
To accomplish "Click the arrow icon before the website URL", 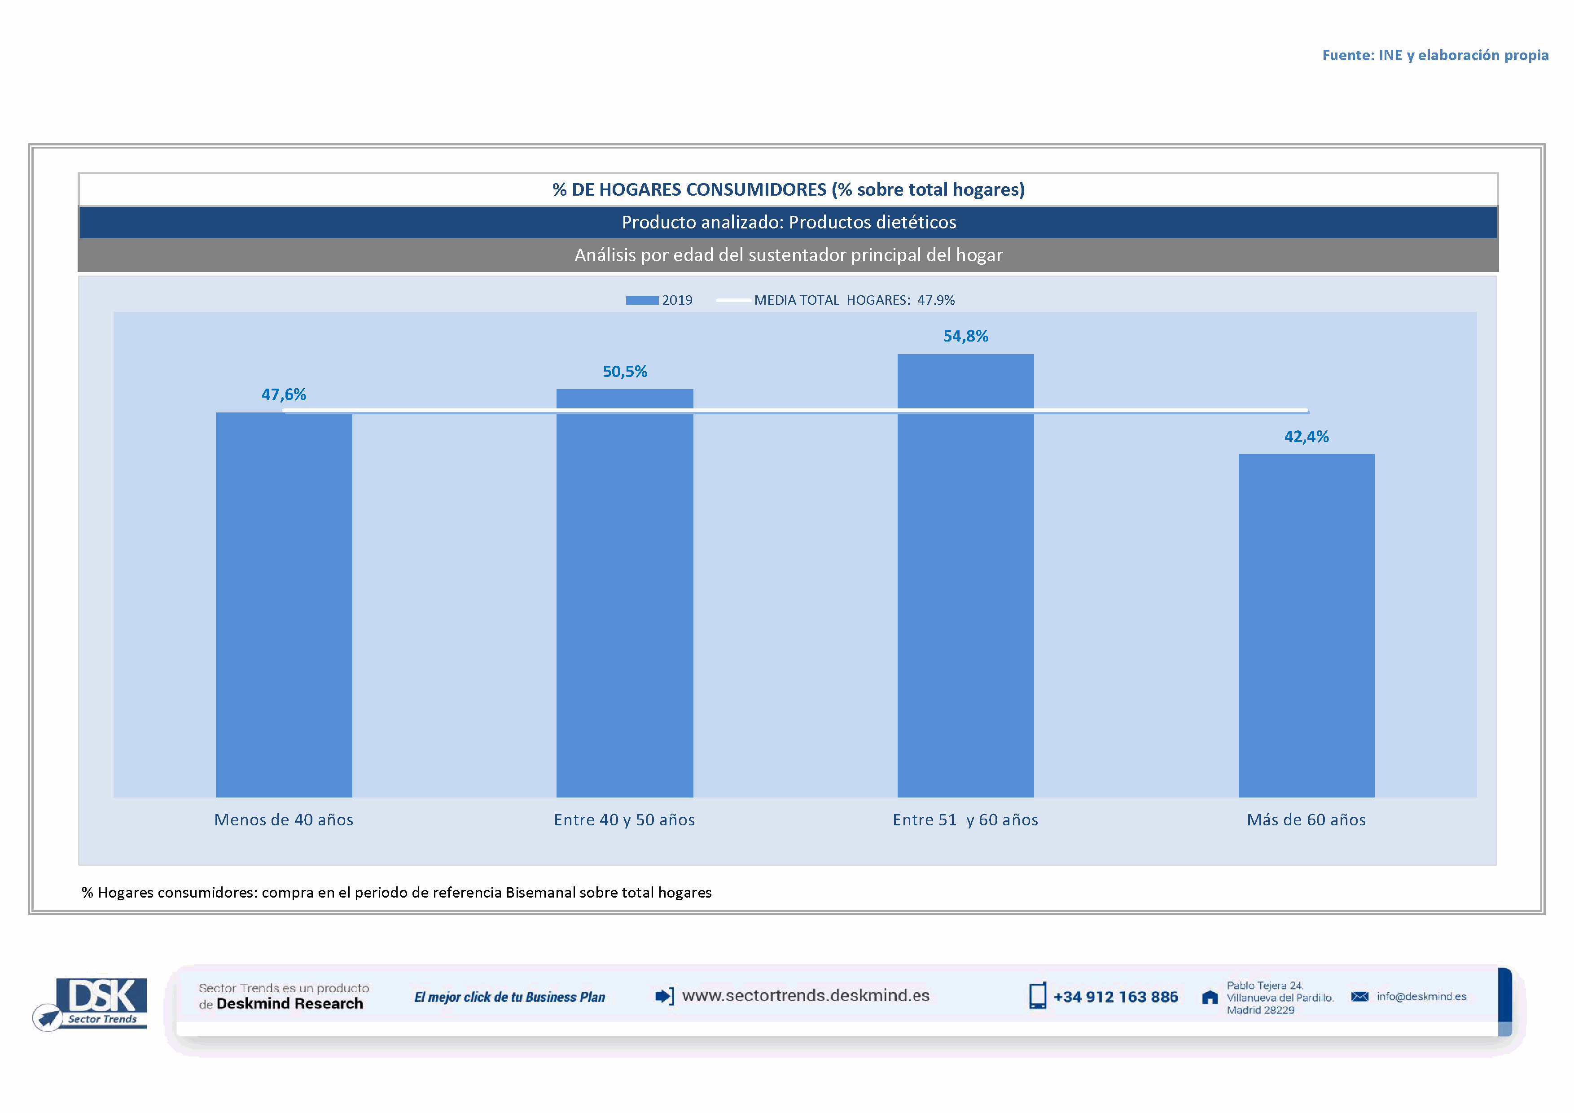I will click(664, 996).
